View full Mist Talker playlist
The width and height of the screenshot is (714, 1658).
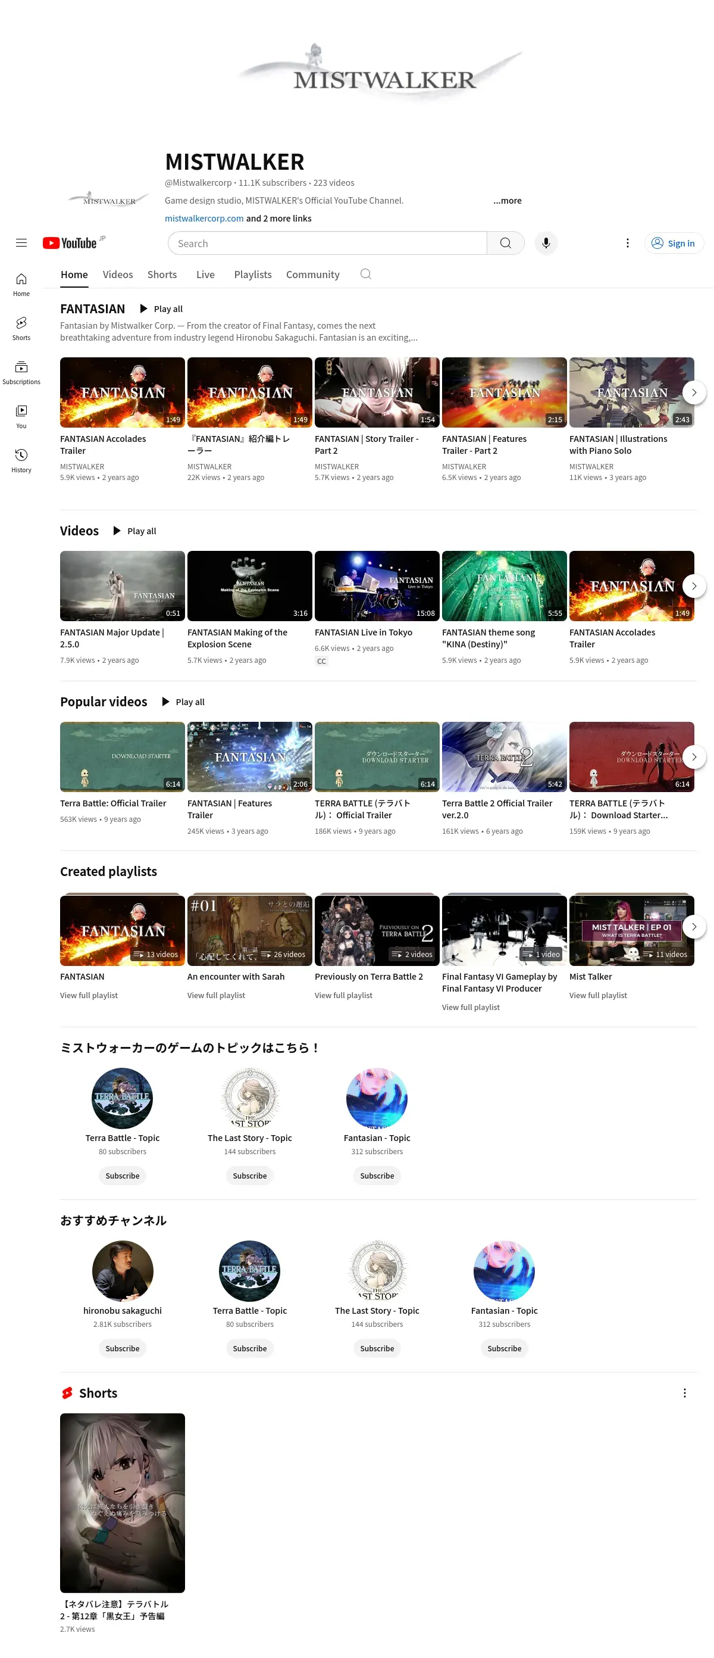click(x=597, y=996)
